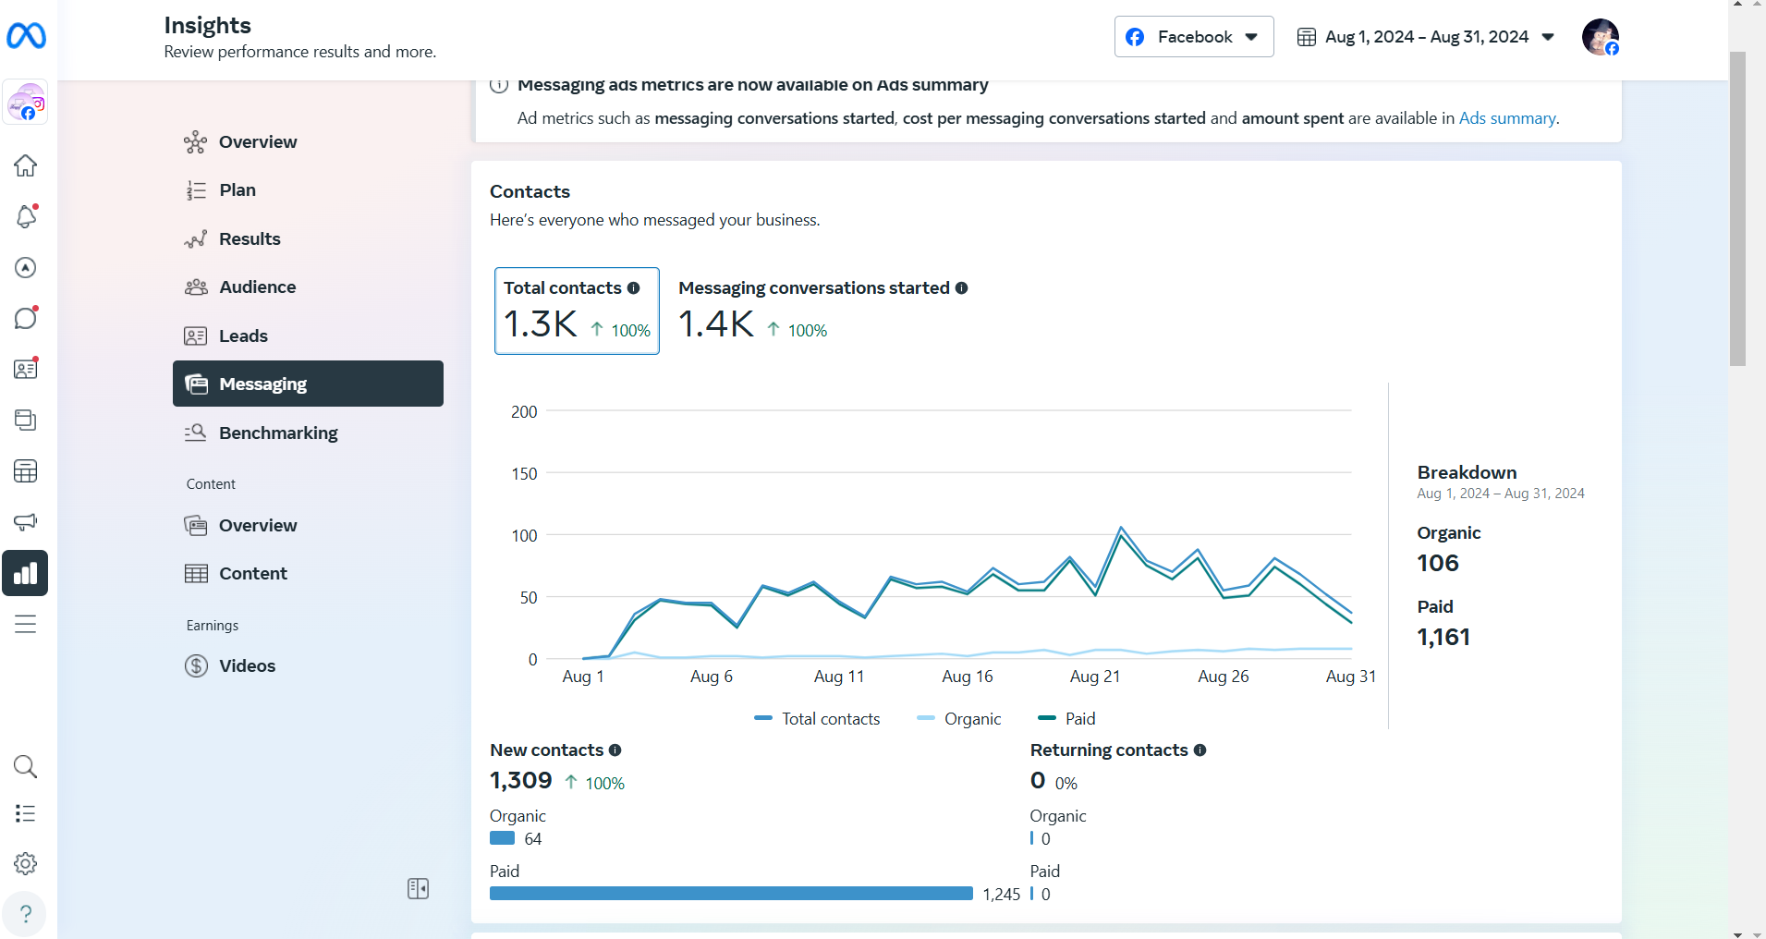
Task: Open the date range picker dropdown
Action: 1426,37
